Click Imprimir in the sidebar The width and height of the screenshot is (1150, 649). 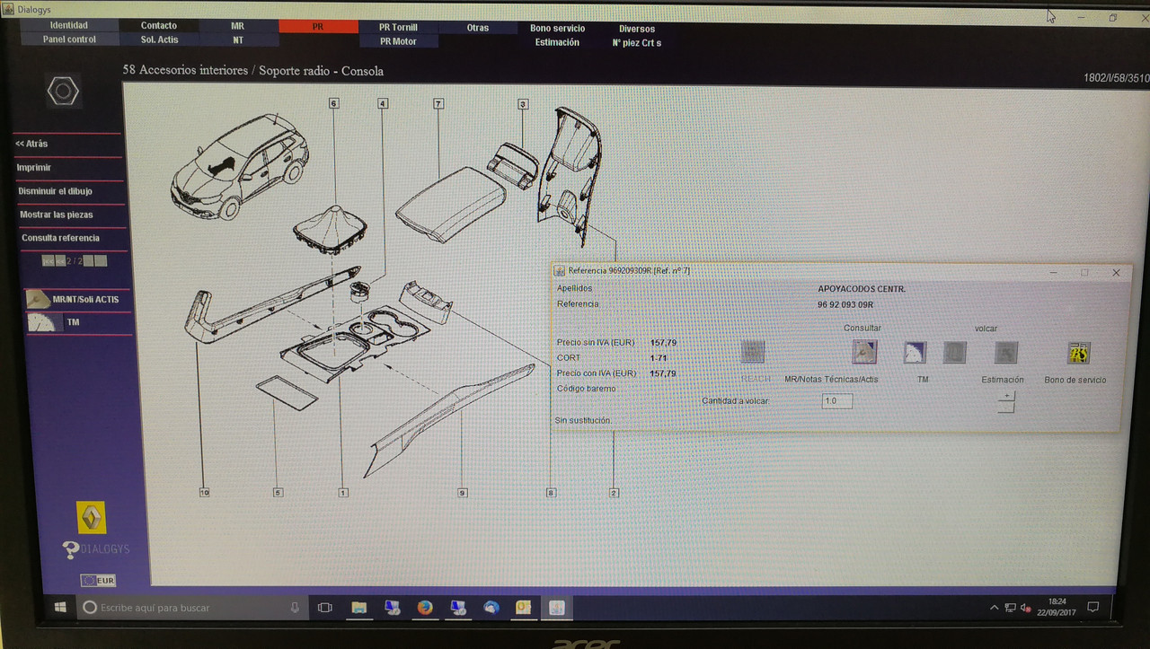tap(34, 168)
